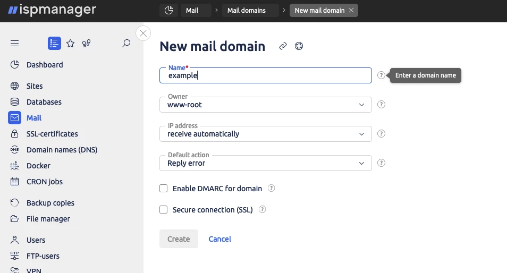Switch to the menu list view icon
Viewport: 507px width, 273px height.
tap(54, 44)
